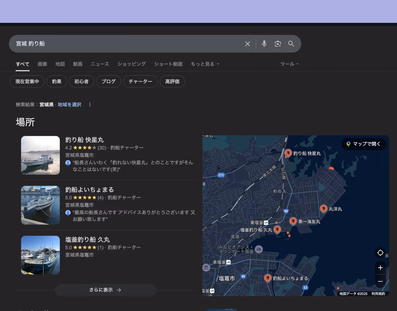Click the 塩釜釣り船 久丸 map pin
Screen dimensions: 397x311
click(x=277, y=229)
